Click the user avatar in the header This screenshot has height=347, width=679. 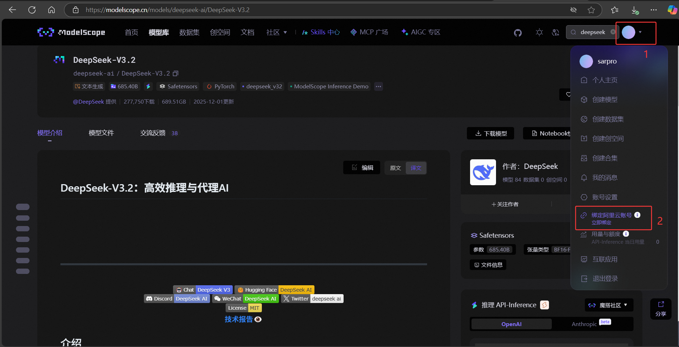point(629,32)
